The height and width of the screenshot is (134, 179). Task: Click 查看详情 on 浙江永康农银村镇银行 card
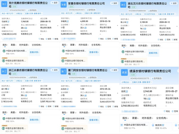coord(35,120)
